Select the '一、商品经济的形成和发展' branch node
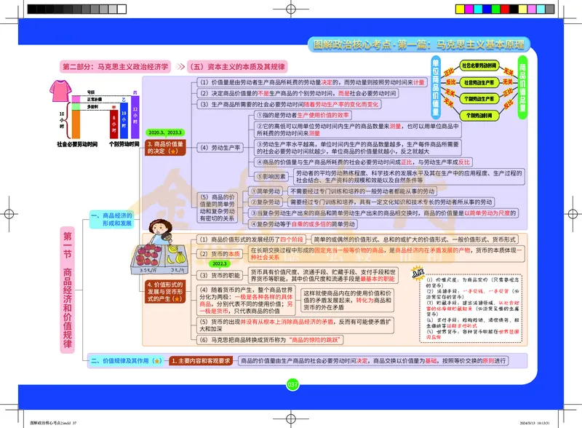The height and width of the screenshot is (428, 582). click(113, 219)
